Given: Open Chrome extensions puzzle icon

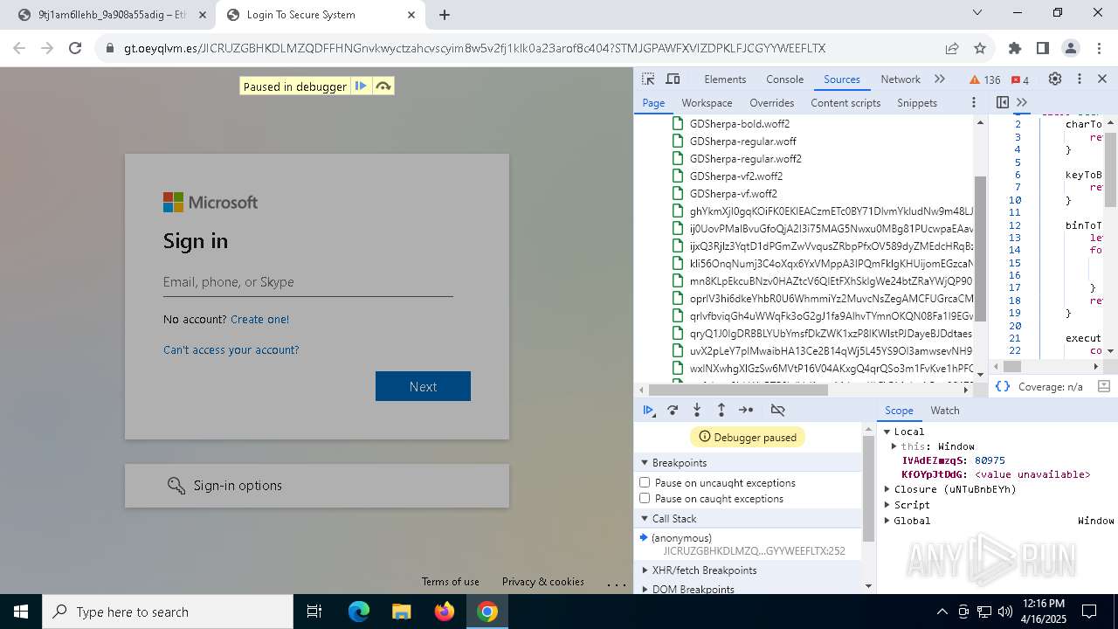Looking at the screenshot, I should (1014, 48).
